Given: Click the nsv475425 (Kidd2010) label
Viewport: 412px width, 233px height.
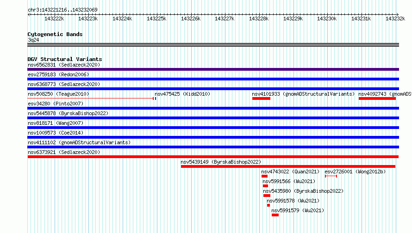Looking at the screenshot, I should (x=182, y=94).
